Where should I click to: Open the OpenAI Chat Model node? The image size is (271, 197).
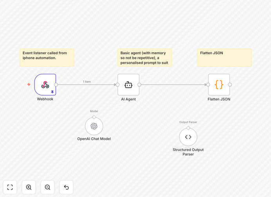click(x=94, y=126)
